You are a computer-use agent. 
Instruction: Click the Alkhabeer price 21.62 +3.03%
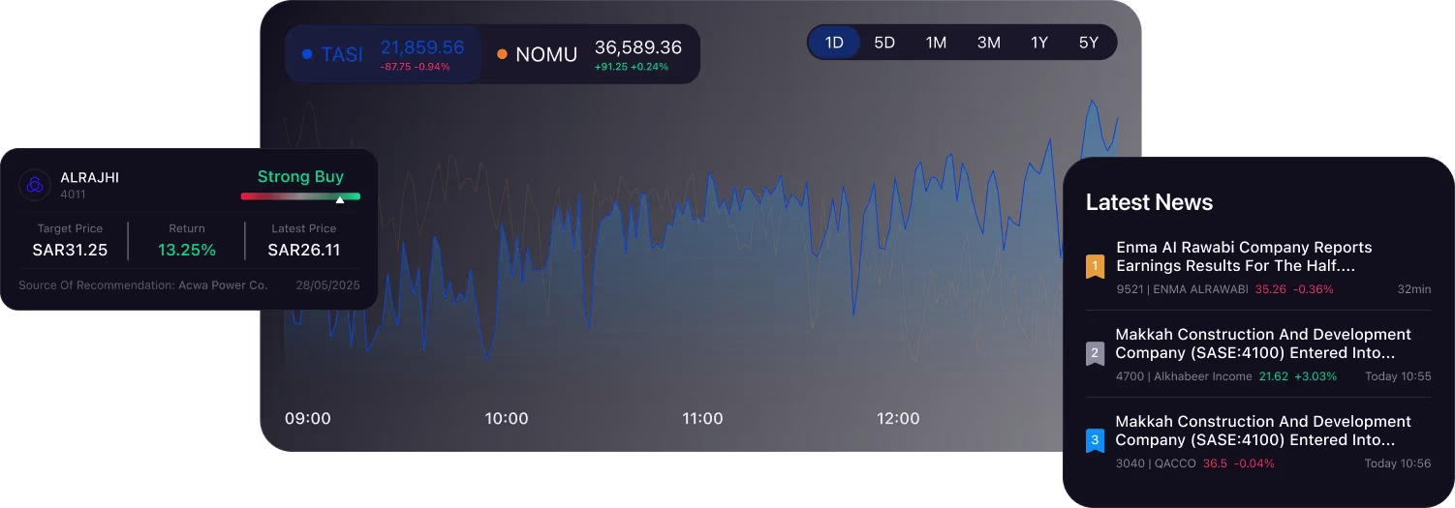point(1298,376)
